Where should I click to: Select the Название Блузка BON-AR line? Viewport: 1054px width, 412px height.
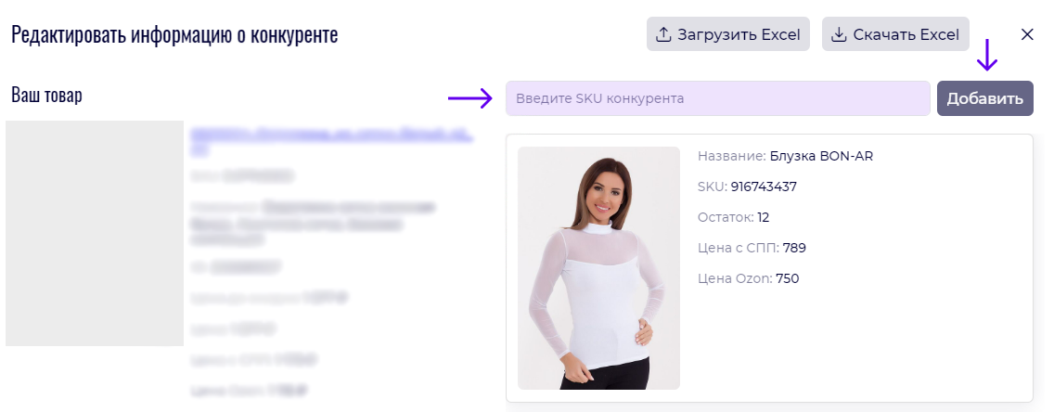tap(785, 156)
